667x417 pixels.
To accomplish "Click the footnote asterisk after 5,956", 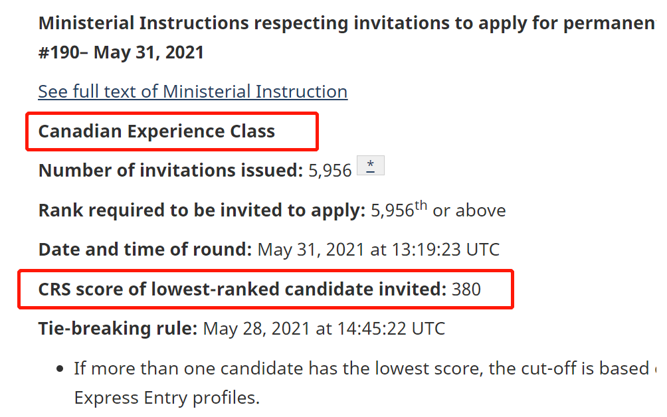I will [x=370, y=167].
